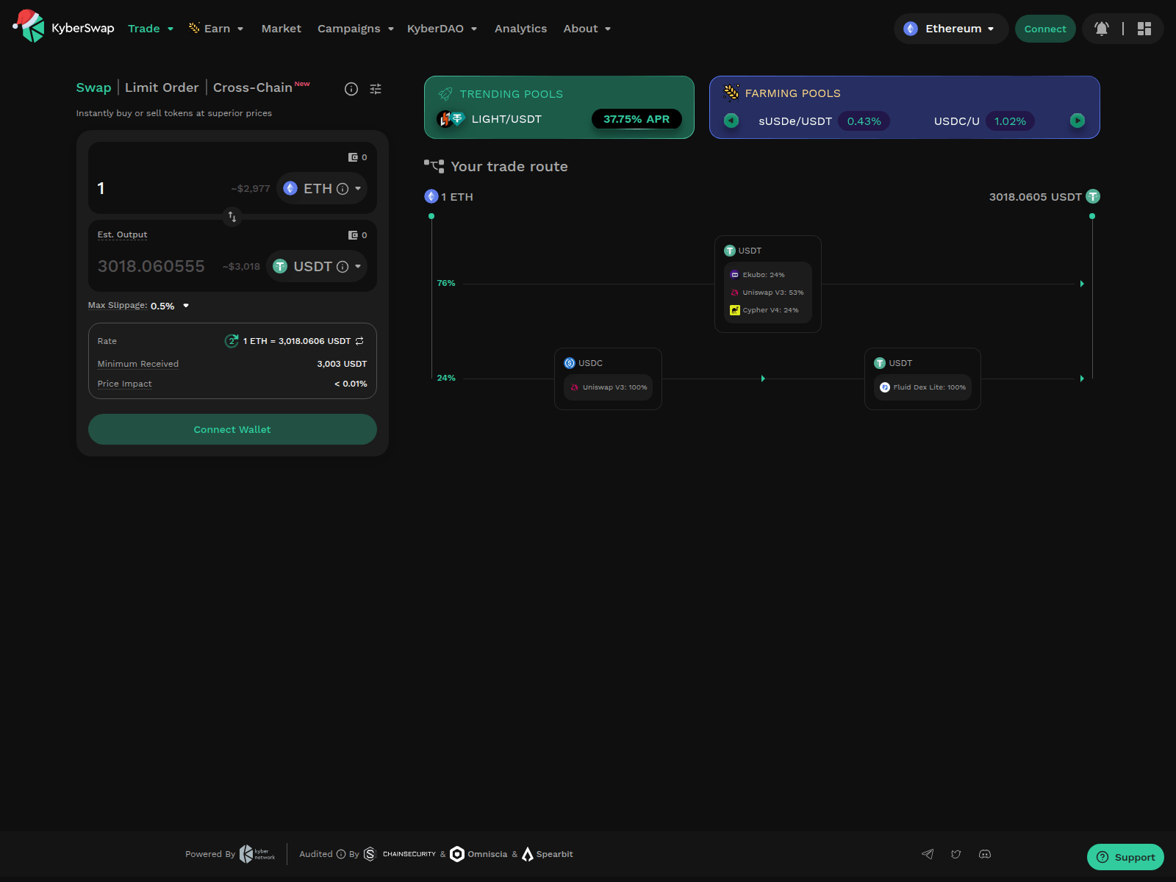Expand the Trade menu

[151, 29]
